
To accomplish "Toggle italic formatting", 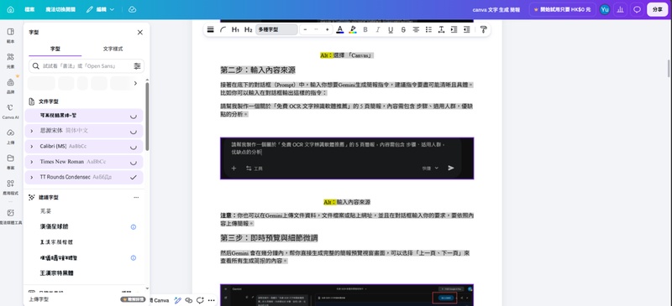I will (378, 29).
